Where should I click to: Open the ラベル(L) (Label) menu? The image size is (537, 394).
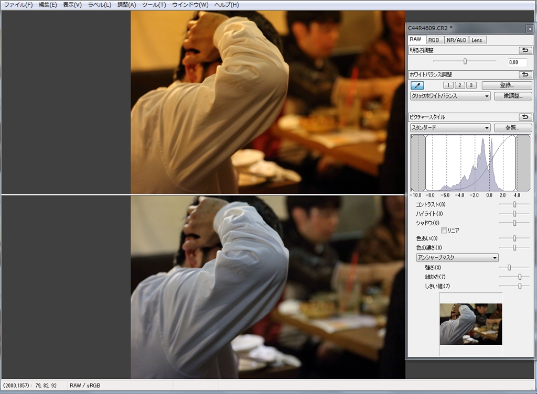pyautogui.click(x=100, y=5)
